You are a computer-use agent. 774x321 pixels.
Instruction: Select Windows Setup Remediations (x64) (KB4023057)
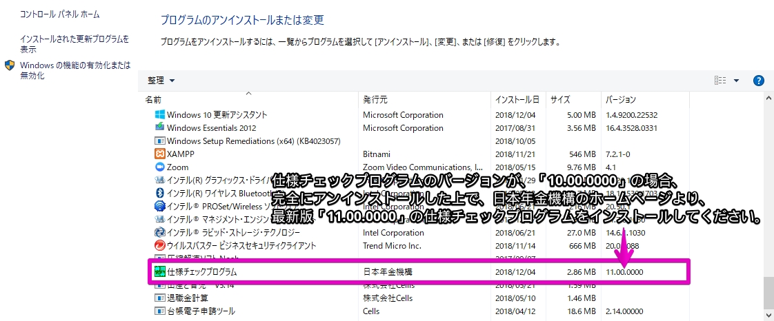tap(254, 141)
